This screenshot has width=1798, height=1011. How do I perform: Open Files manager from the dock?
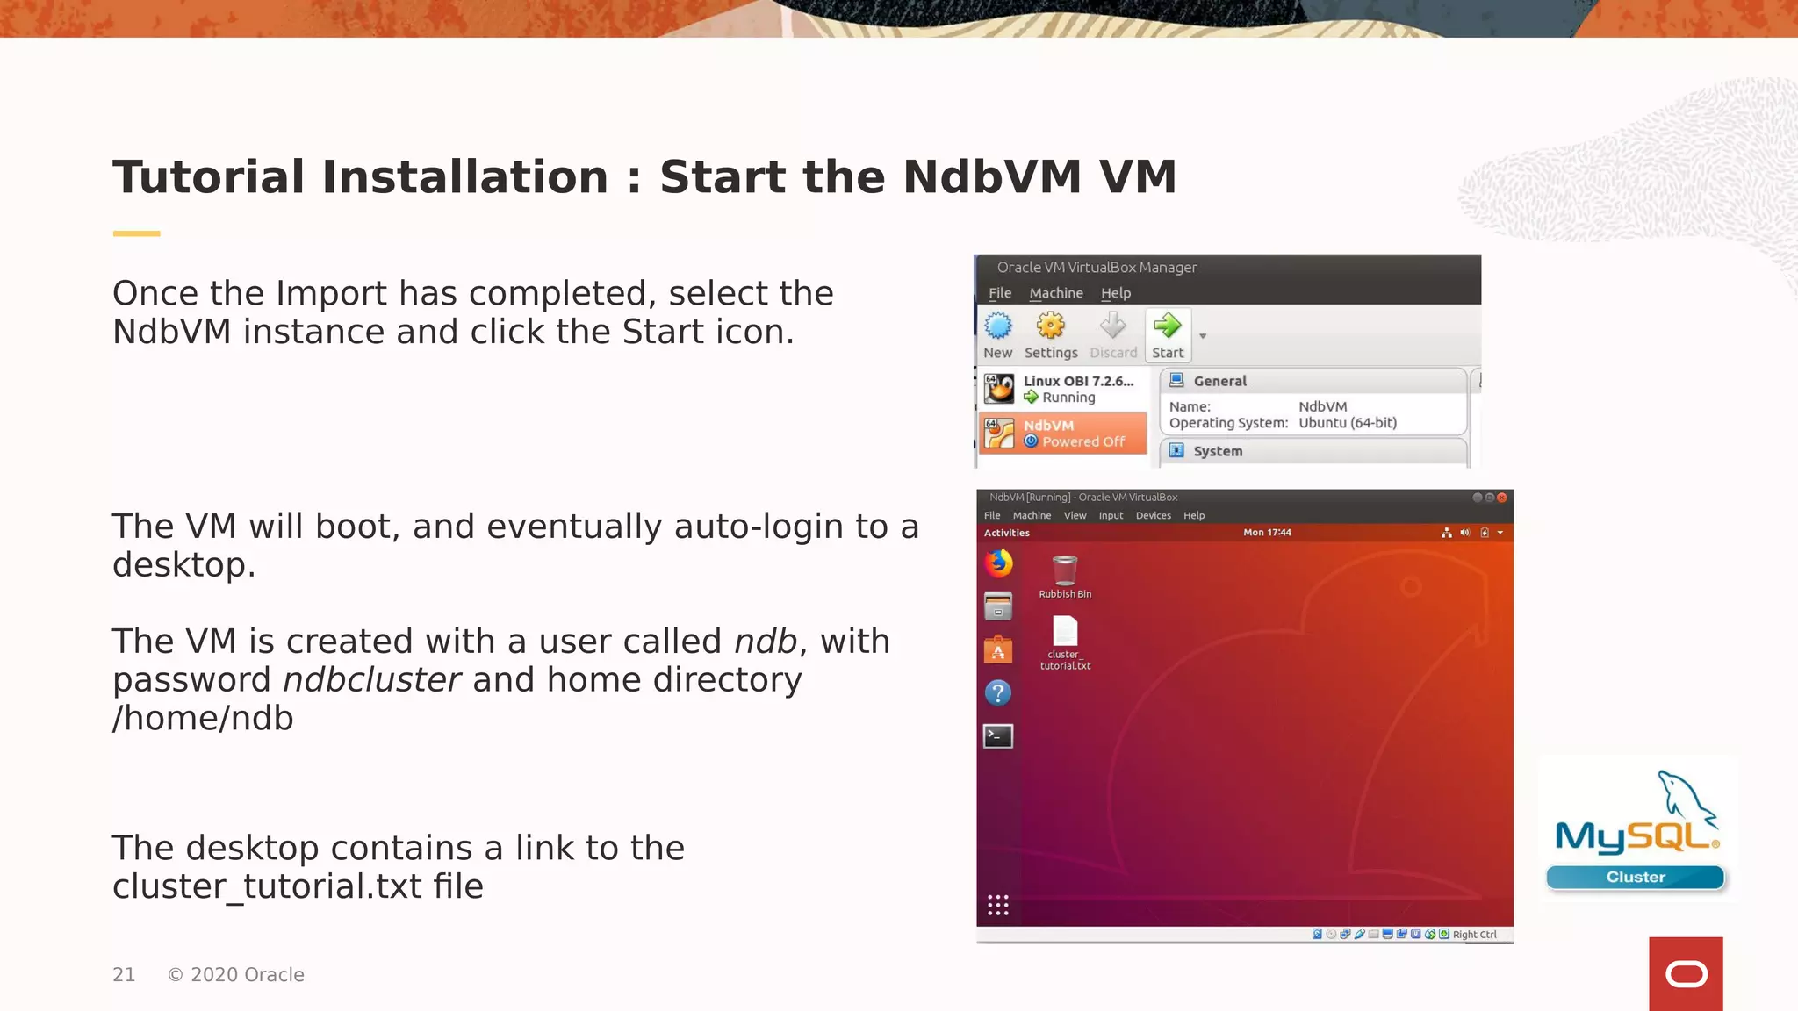click(x=998, y=606)
